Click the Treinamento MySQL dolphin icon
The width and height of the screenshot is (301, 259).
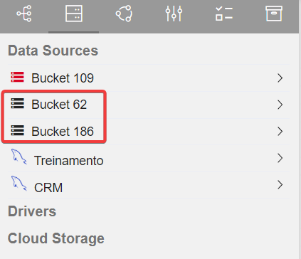pos(19,157)
